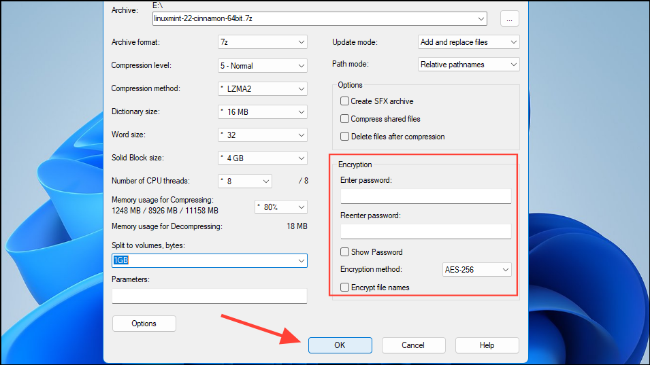Click the Encryption group label

click(x=355, y=164)
